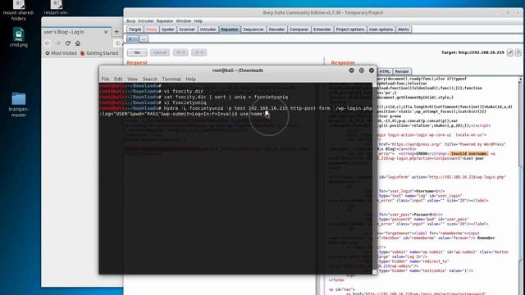This screenshot has height=295, width=525.
Task: Open the Burp menu in Burp Suite
Action: [130, 20]
